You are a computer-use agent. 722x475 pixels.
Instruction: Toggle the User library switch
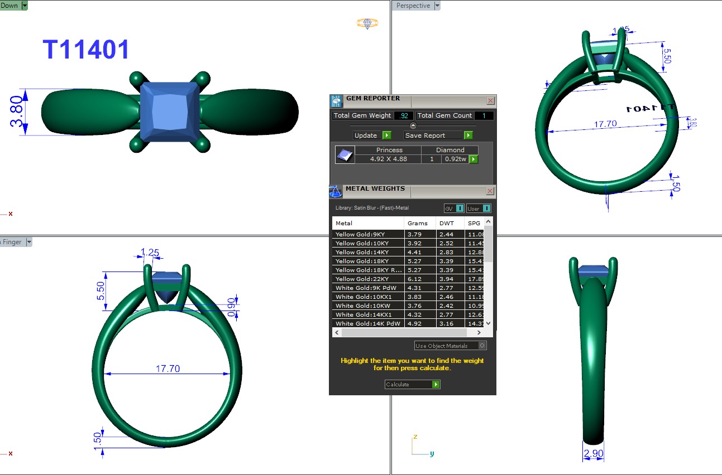click(486, 209)
